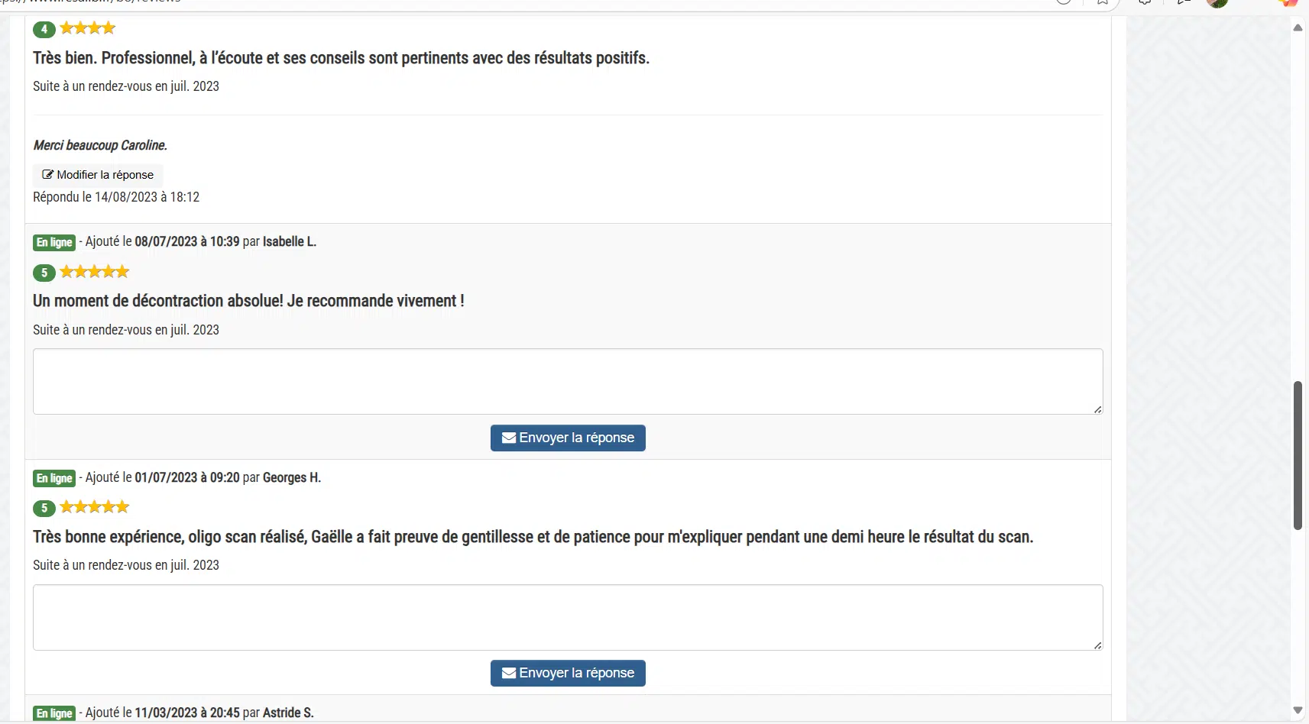Click the scrollbar up arrow
1309x724 pixels.
[1298, 27]
